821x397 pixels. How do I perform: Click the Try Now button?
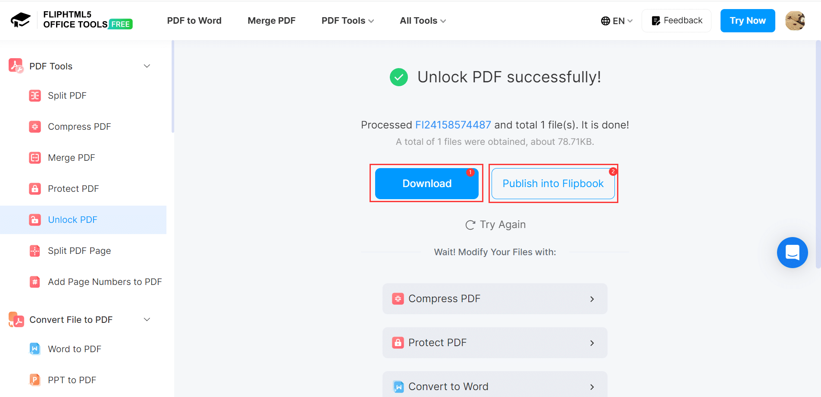(x=748, y=21)
